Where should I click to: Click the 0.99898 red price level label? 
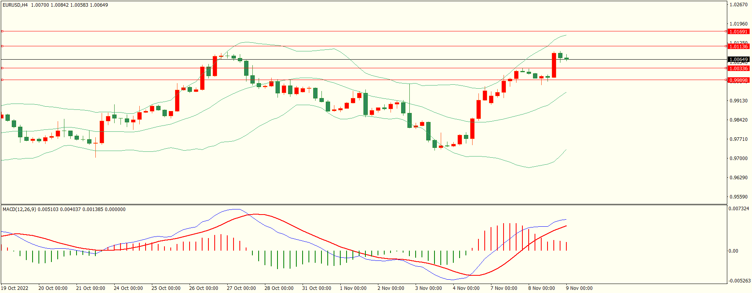pyautogui.click(x=738, y=80)
